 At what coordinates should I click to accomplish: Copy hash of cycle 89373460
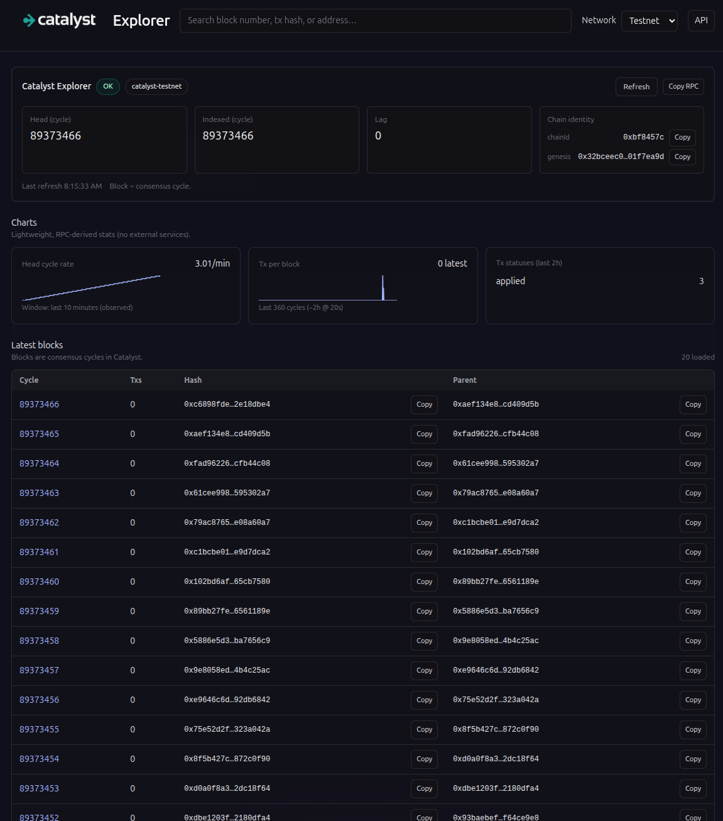[424, 582]
